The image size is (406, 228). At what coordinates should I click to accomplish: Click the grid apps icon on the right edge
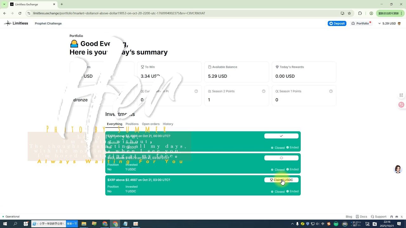401,95
